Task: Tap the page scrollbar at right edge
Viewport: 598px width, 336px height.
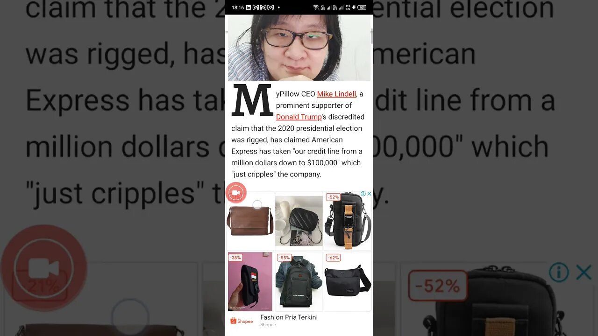Action: point(371,36)
